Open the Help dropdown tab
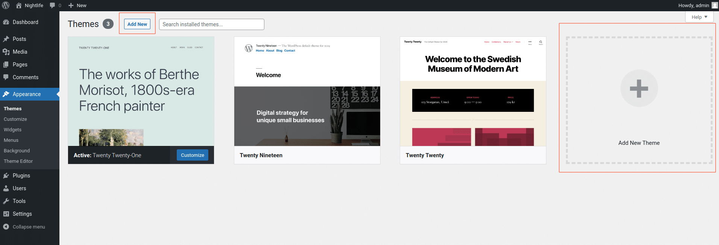This screenshot has width=719, height=245. coord(699,17)
